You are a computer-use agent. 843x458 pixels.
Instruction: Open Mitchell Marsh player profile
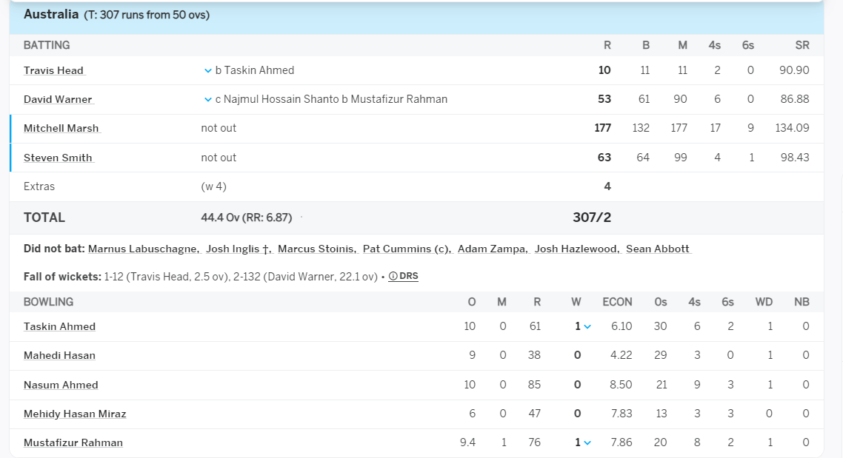pyautogui.click(x=61, y=128)
